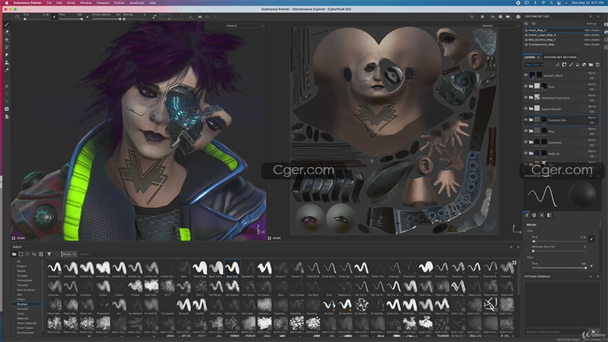Open the Material dropdown in 2D viewport
Screen dimensions: 608x342
[500, 26]
